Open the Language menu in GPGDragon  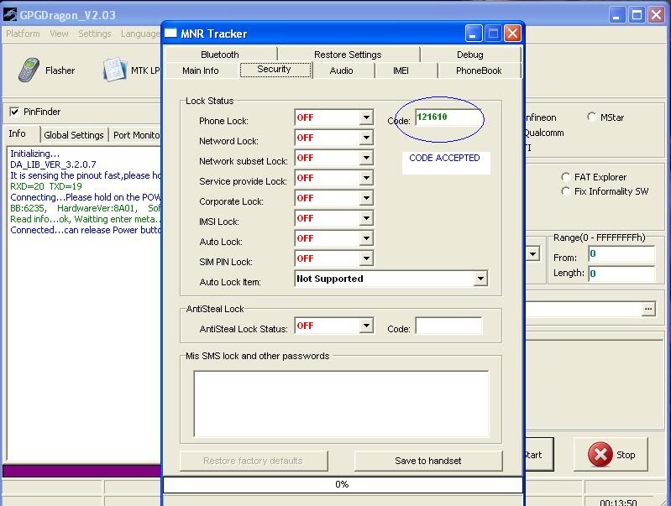140,34
